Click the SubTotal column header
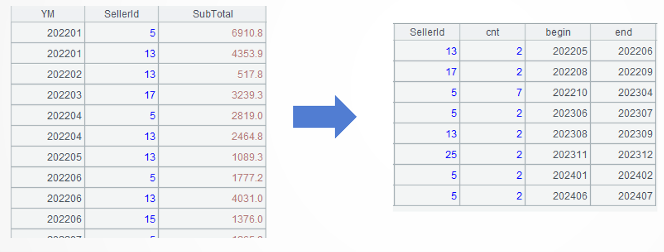 coord(213,14)
